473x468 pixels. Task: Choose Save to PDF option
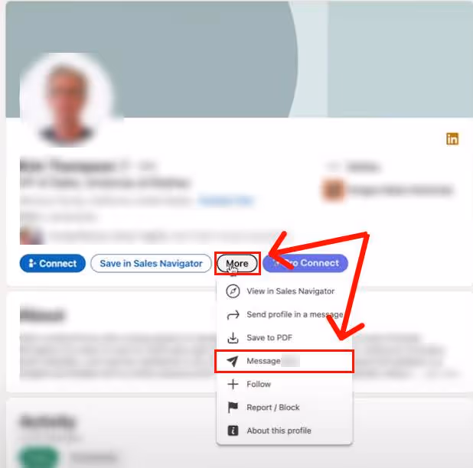[284, 337]
